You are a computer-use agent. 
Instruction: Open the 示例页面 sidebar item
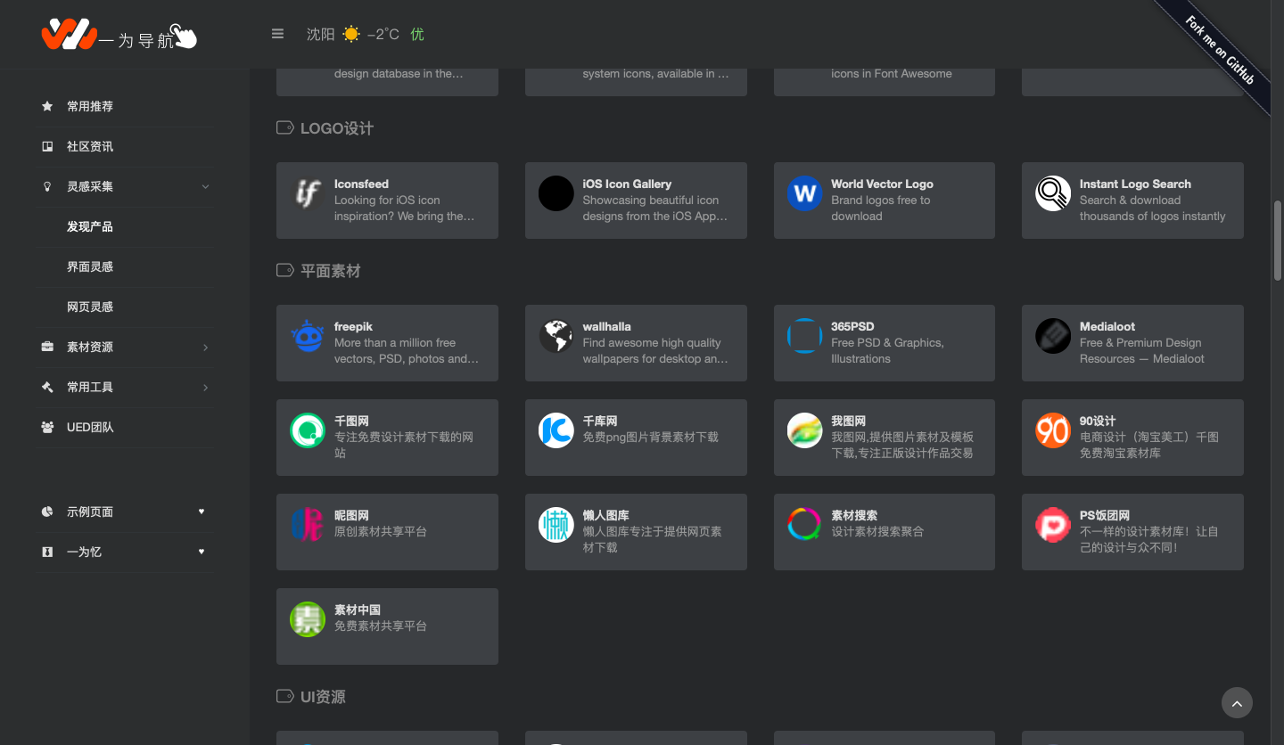90,512
